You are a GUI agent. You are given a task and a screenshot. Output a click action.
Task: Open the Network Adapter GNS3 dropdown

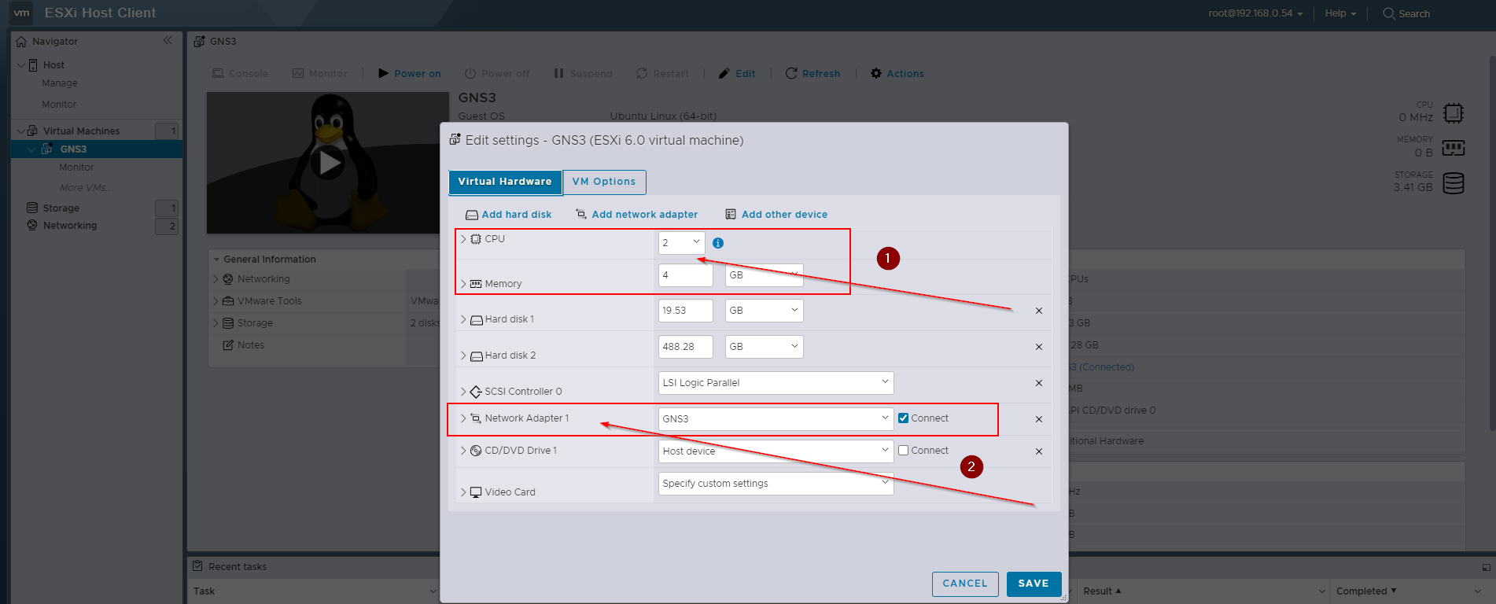click(x=776, y=418)
